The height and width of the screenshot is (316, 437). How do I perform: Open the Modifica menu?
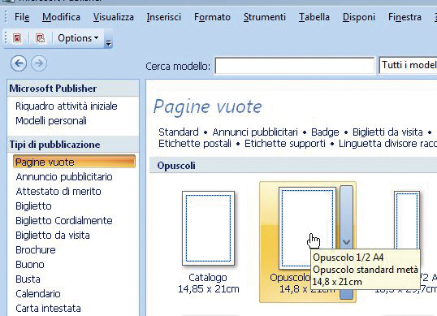61,17
